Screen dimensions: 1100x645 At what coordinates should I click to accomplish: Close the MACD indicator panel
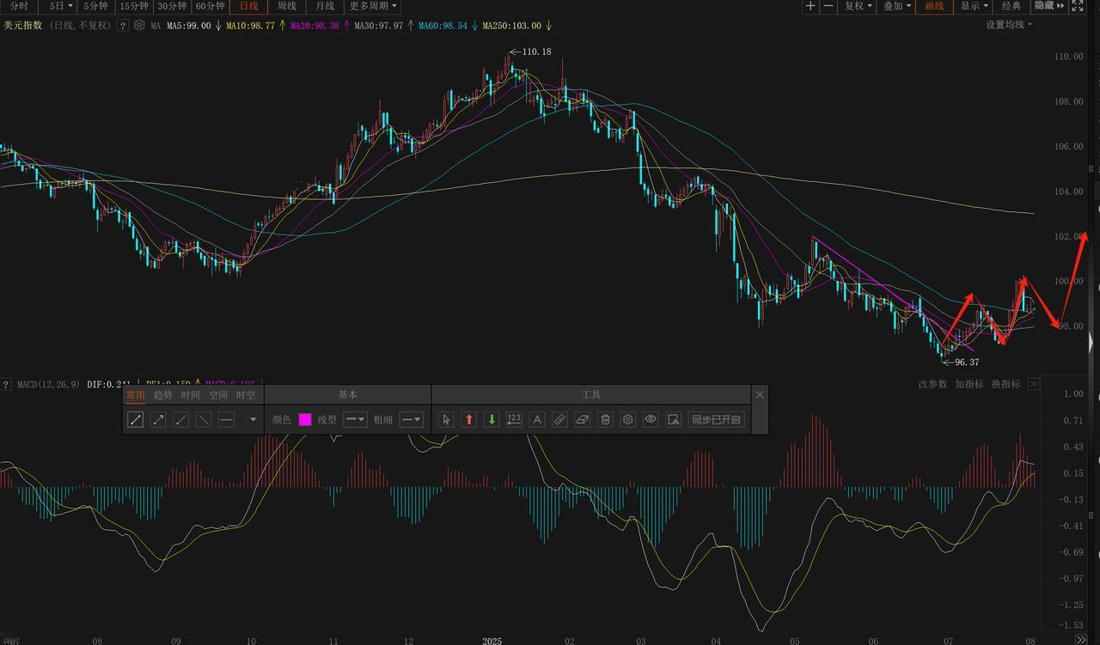pyautogui.click(x=1034, y=384)
